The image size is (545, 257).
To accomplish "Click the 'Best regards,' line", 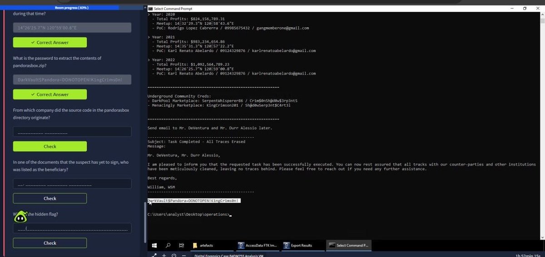I will (x=162, y=178).
